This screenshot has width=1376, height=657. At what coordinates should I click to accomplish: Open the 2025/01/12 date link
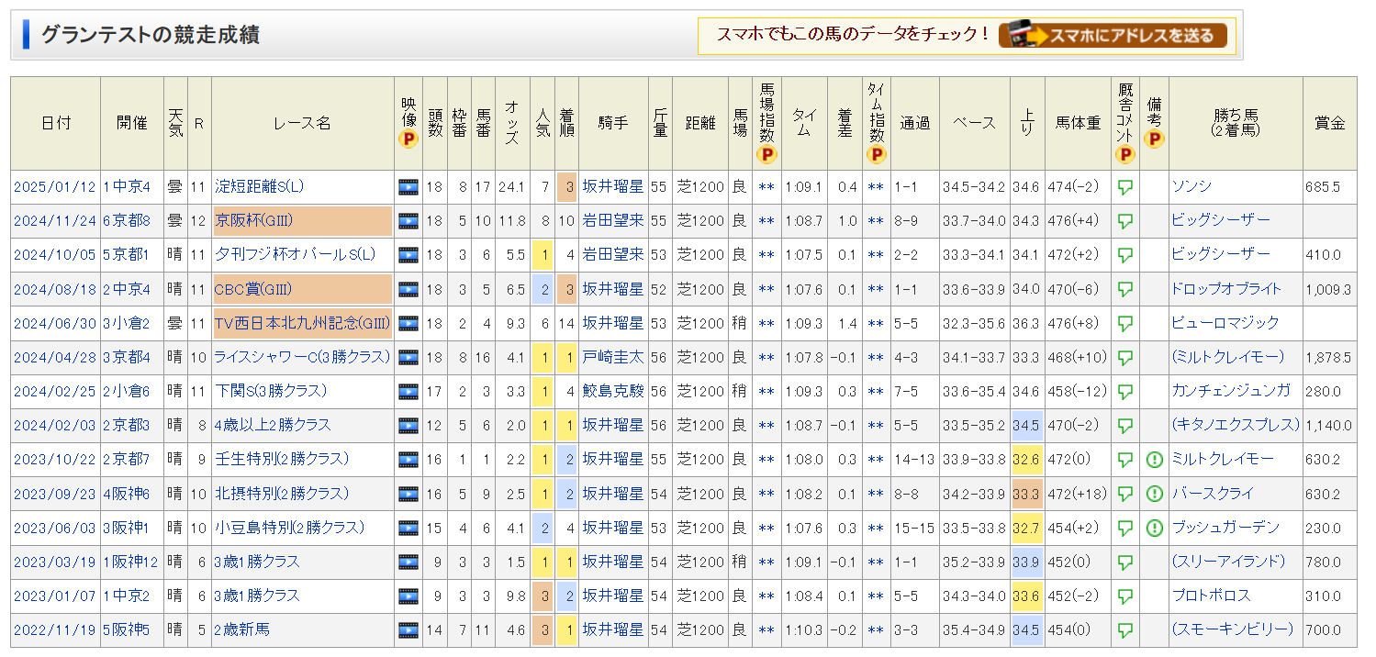tap(54, 187)
